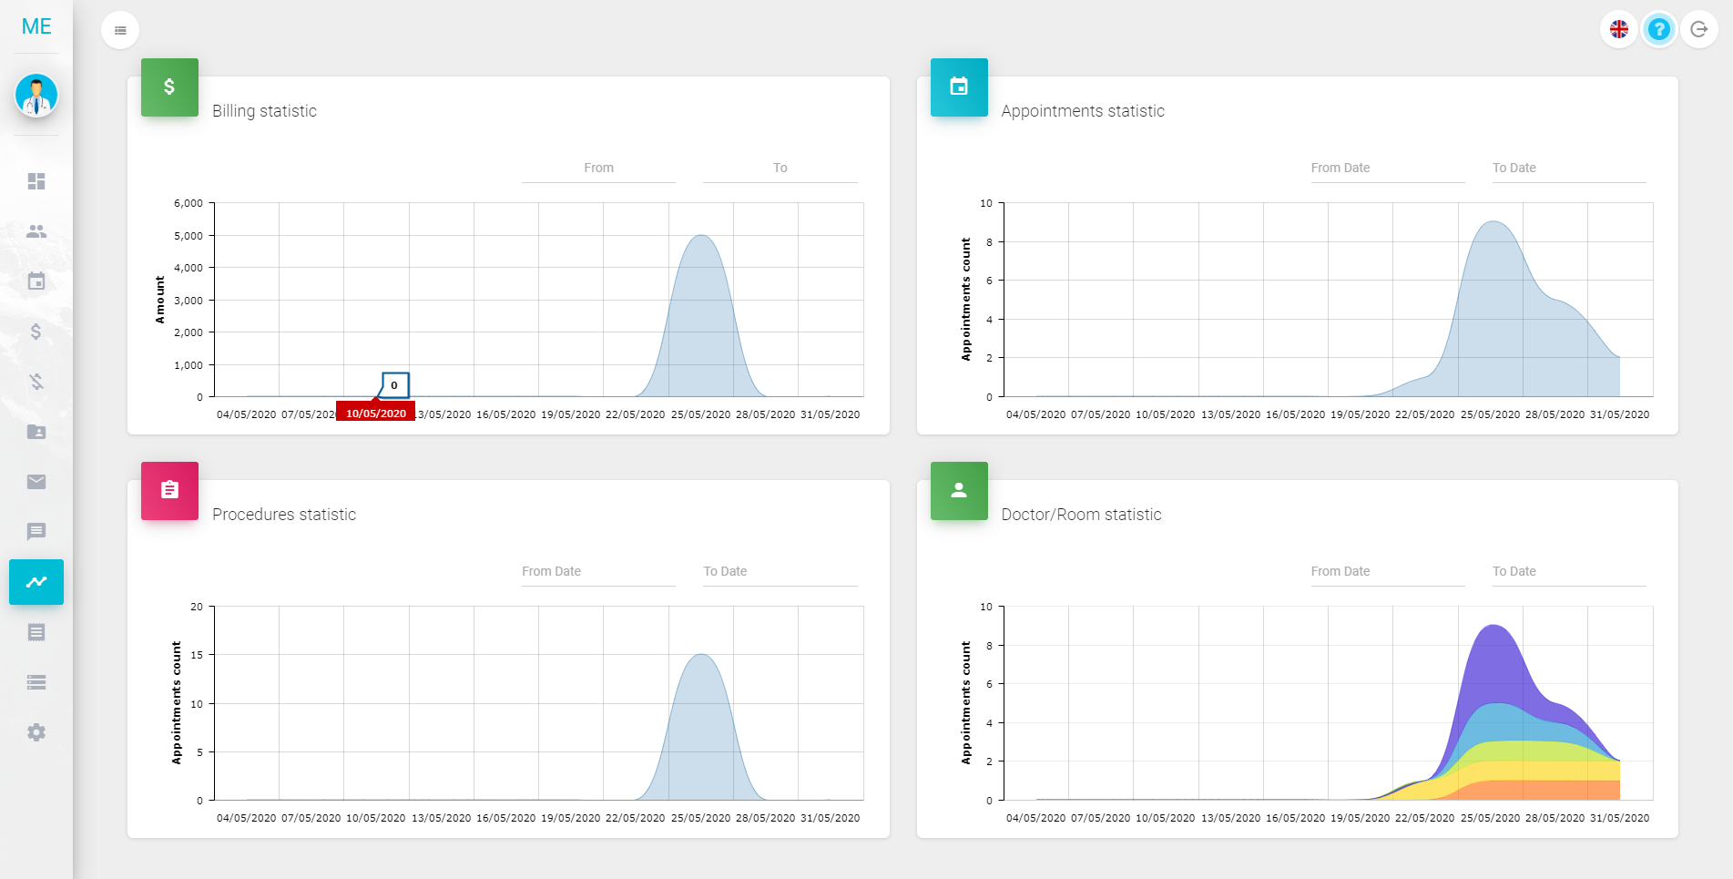Screen dimensions: 1733x879
Task: Click the Billing statistic title
Action: point(264,111)
